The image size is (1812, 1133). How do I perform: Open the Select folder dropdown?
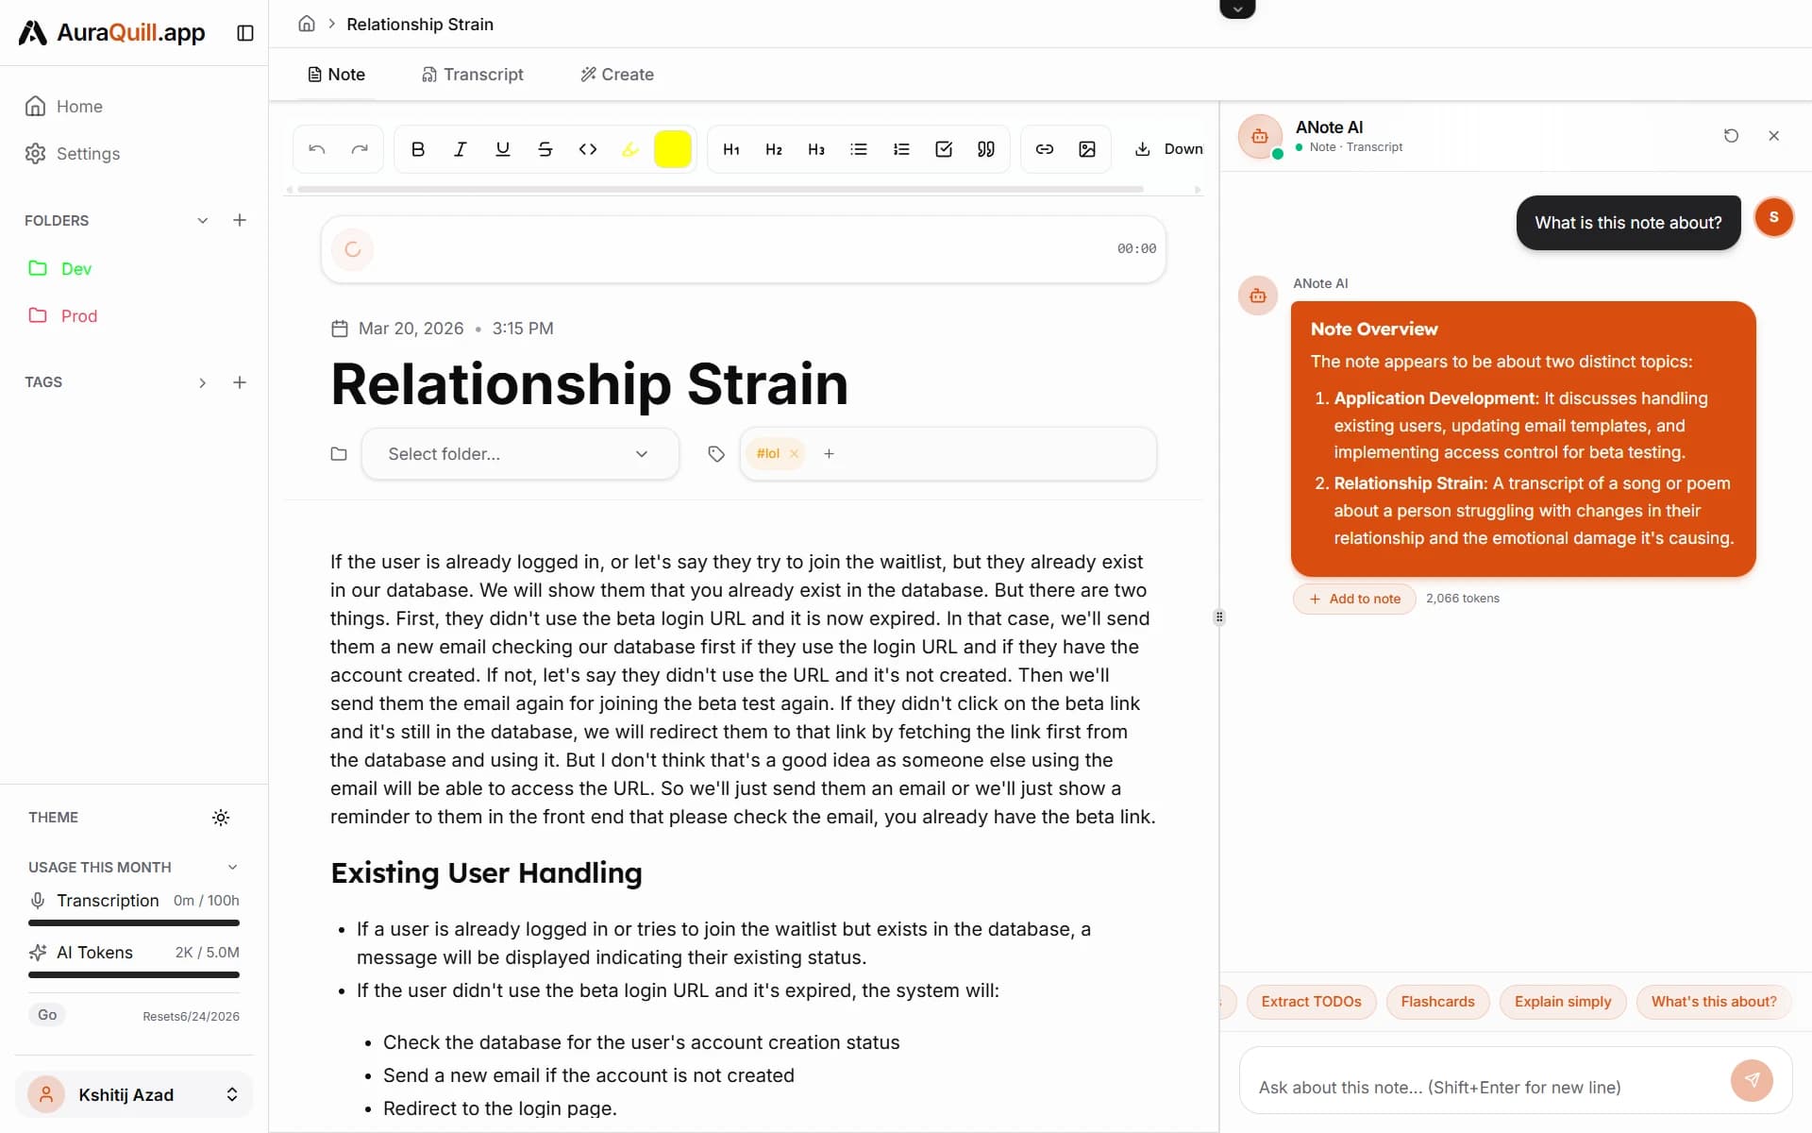[520, 454]
